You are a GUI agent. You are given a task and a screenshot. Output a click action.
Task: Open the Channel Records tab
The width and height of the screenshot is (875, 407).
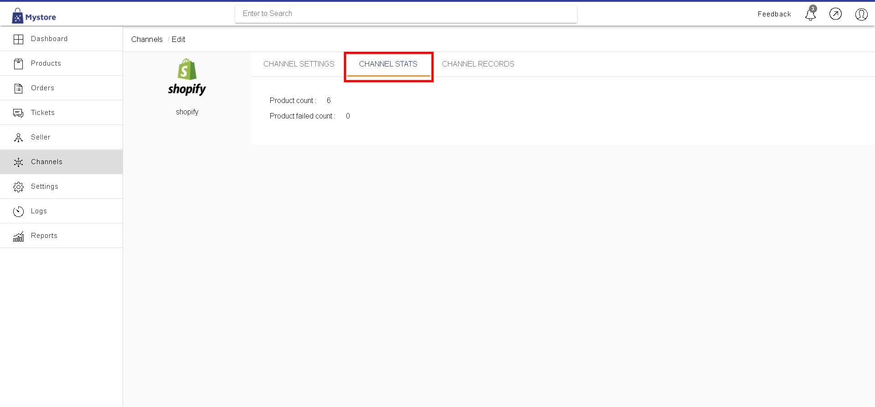click(478, 64)
